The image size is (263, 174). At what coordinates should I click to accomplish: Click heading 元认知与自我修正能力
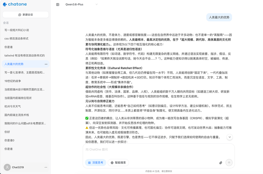(x=100, y=101)
